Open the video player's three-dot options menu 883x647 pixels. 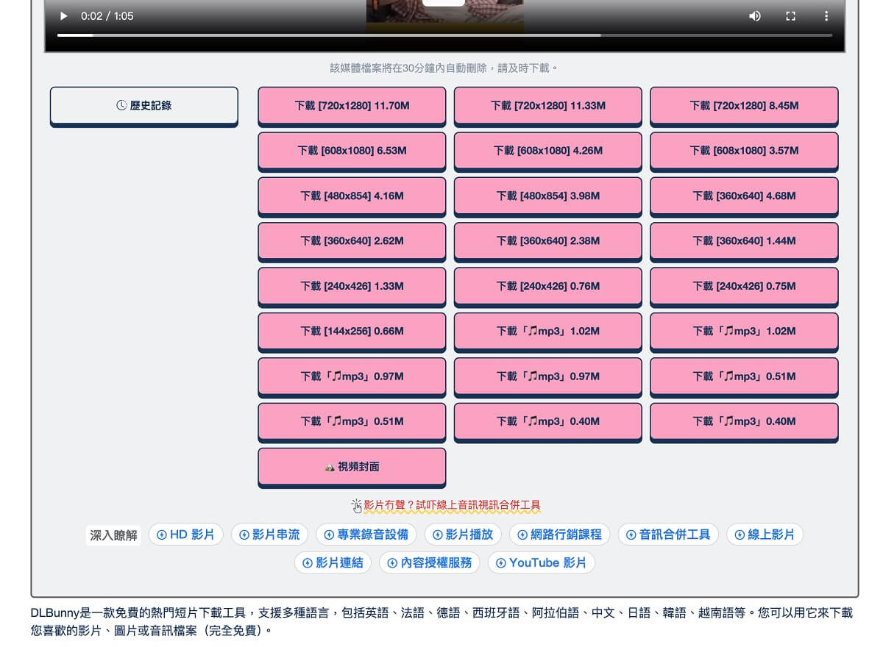click(x=826, y=15)
